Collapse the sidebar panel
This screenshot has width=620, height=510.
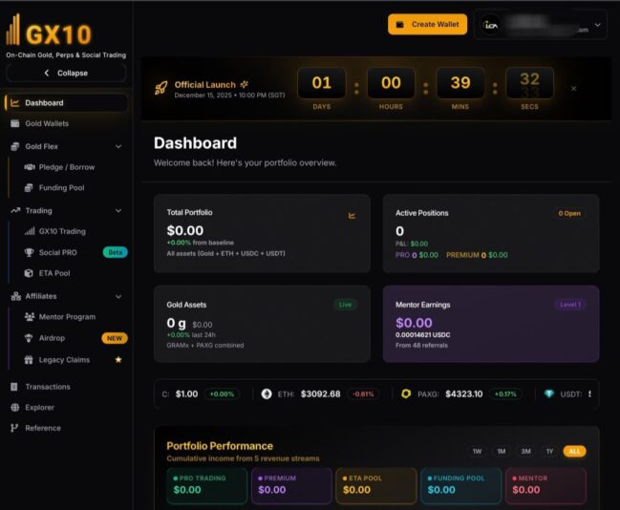coord(66,73)
